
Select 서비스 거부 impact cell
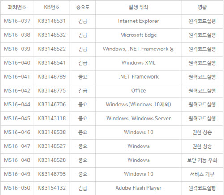(202, 174)
